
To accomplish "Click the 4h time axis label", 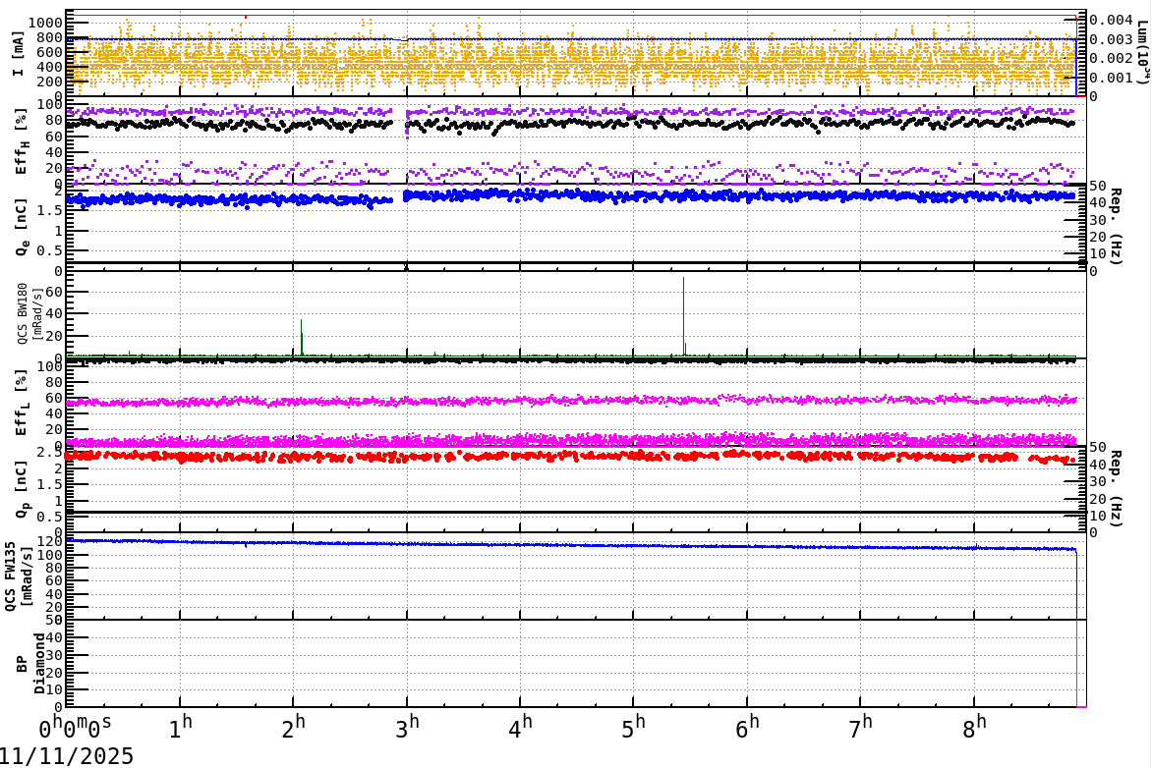I will click(x=520, y=727).
